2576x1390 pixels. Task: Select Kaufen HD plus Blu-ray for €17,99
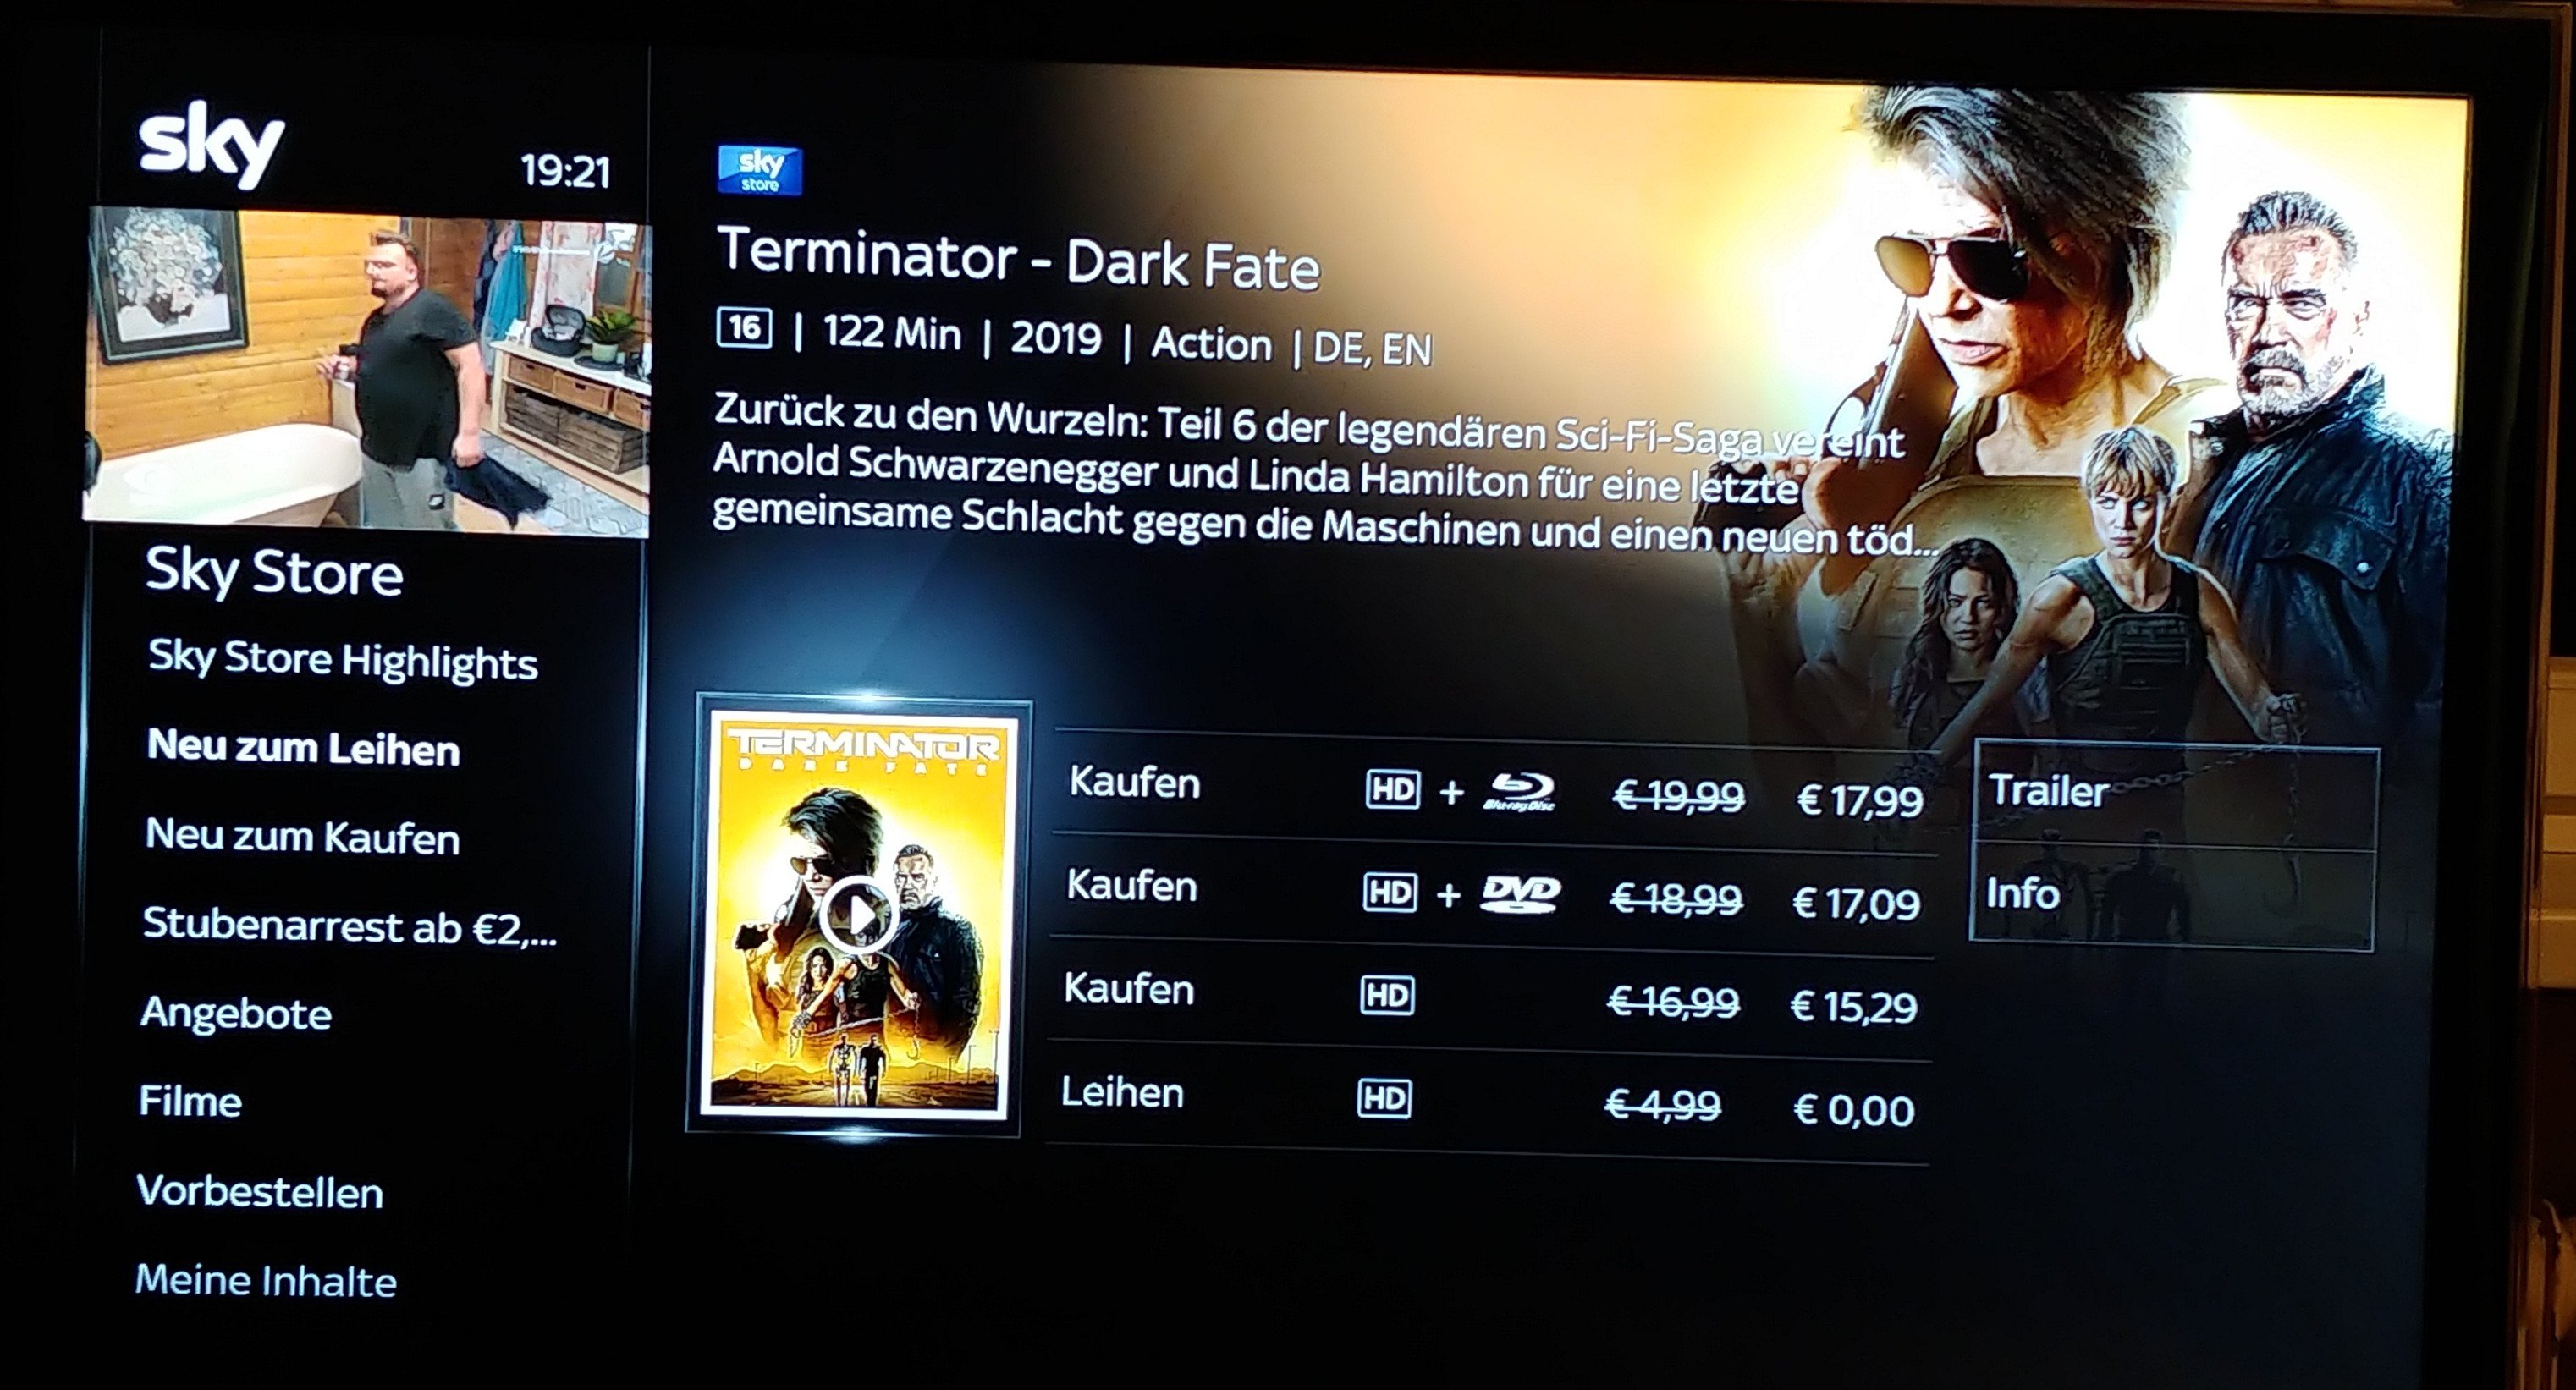[x=1494, y=790]
